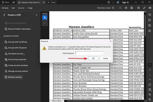Open the All tools menu
The image size is (153, 102).
[5, 8]
